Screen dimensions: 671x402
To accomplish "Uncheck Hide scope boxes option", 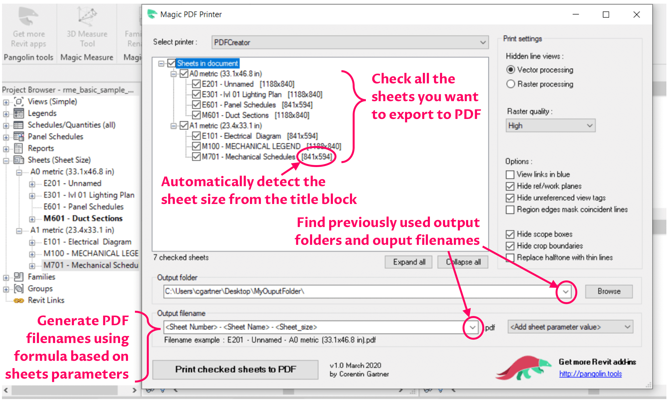I will [510, 234].
